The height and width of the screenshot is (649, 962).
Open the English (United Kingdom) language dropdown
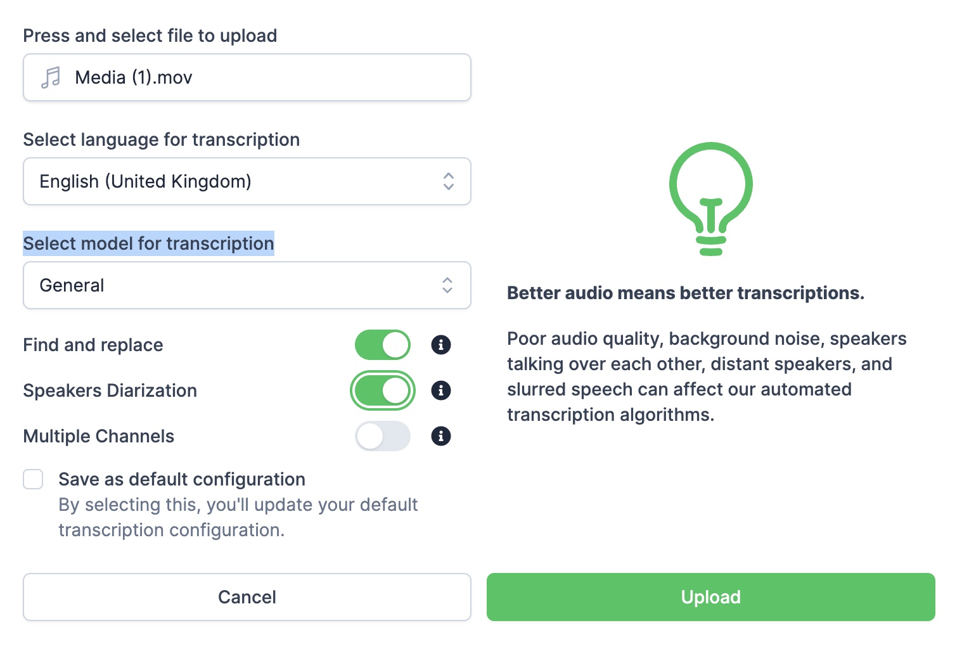[247, 181]
